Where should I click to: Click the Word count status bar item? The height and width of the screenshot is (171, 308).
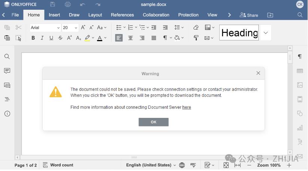[x=58, y=165]
